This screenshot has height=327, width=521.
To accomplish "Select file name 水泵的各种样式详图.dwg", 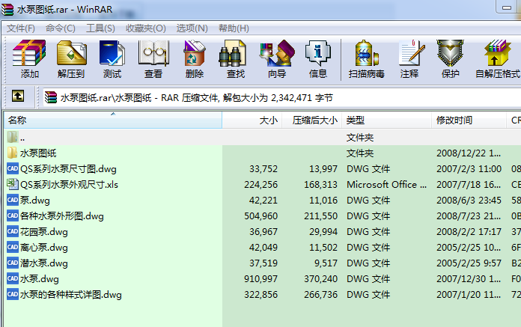I will (71, 295).
